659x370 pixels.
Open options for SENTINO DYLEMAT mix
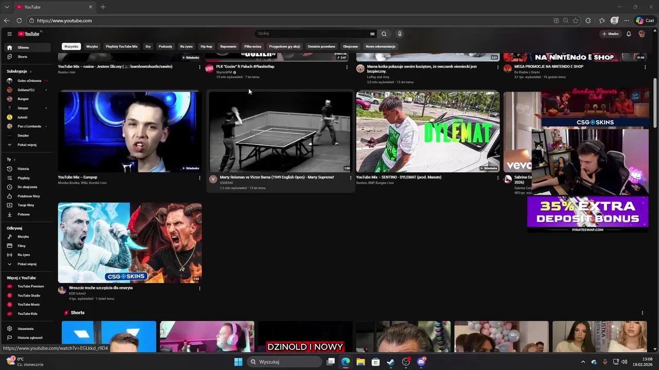click(498, 178)
